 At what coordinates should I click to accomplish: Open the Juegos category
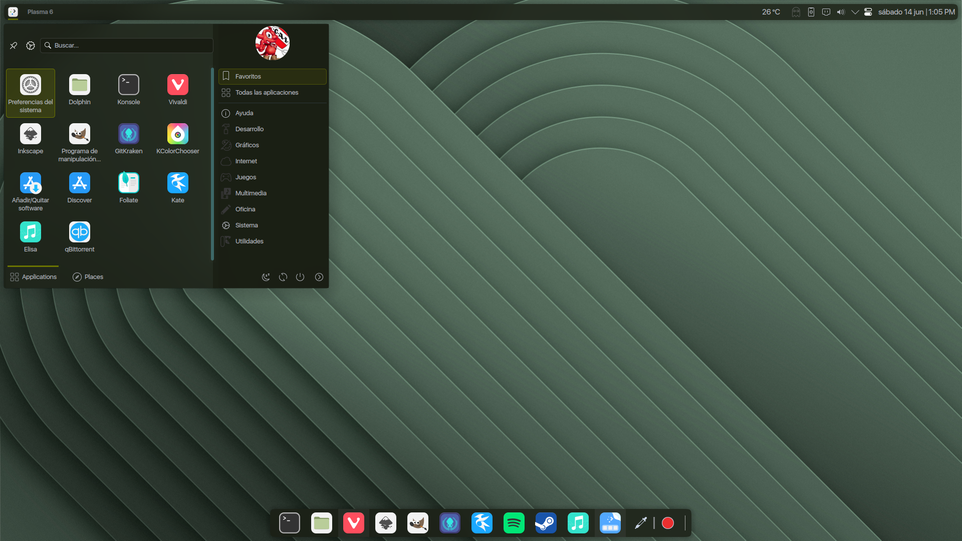[273, 177]
